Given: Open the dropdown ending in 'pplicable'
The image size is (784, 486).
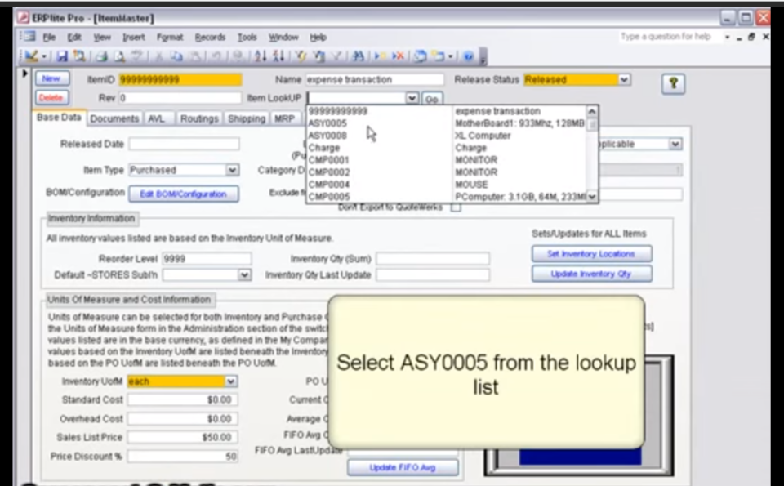Looking at the screenshot, I should 675,144.
